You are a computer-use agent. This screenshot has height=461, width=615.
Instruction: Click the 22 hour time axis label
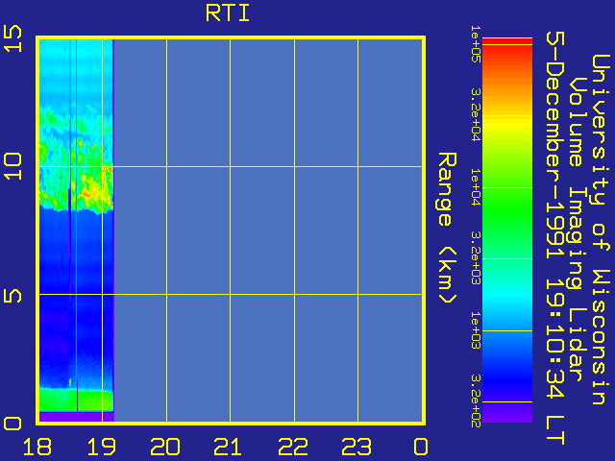click(292, 447)
